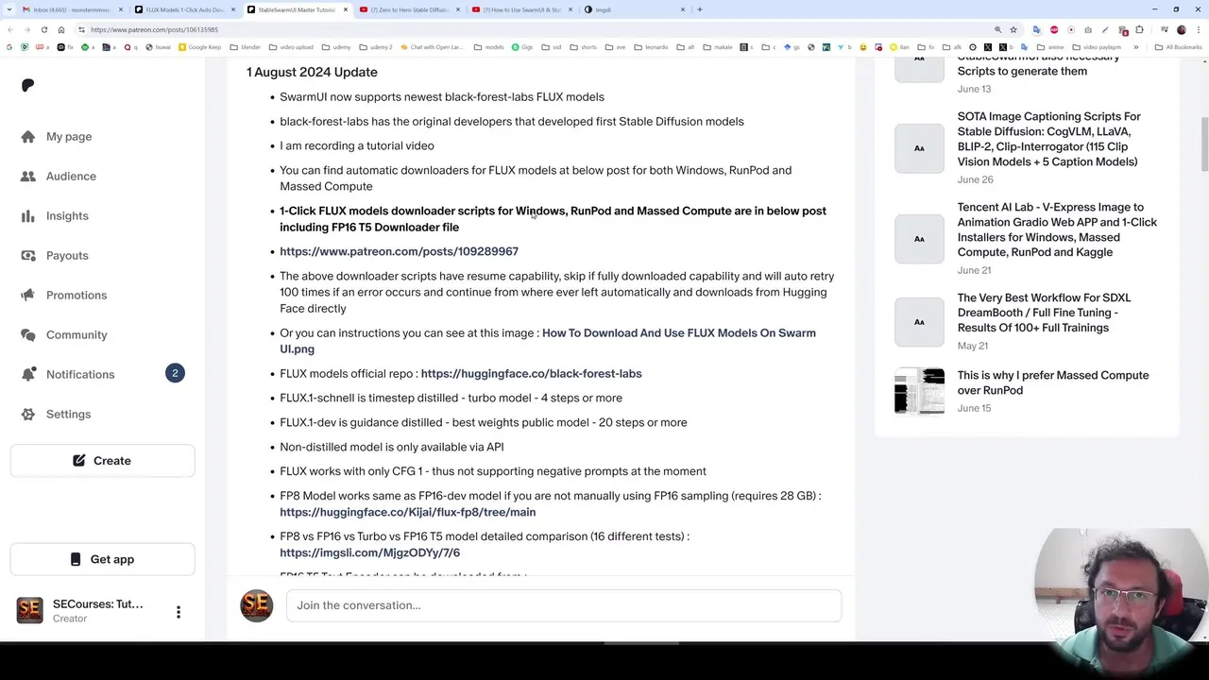Viewport: 1209px width, 680px height.
Task: Click the Create button
Action: coord(102,461)
